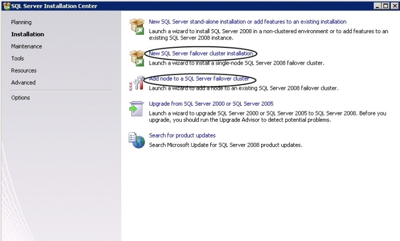Click the Upgrade from SQL Server icon
The height and width of the screenshot is (241, 400).
(137, 109)
